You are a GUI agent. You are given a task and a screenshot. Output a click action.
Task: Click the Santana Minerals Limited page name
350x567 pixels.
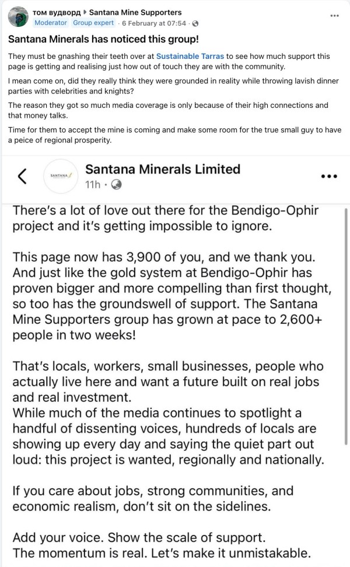point(163,169)
